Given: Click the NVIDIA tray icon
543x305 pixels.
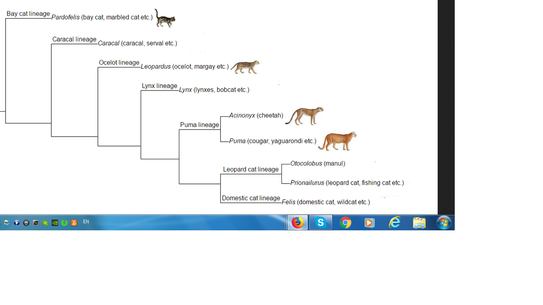Looking at the screenshot, I should point(55,223).
